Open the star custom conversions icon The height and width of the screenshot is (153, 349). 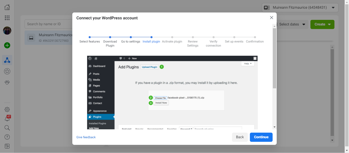(7, 72)
